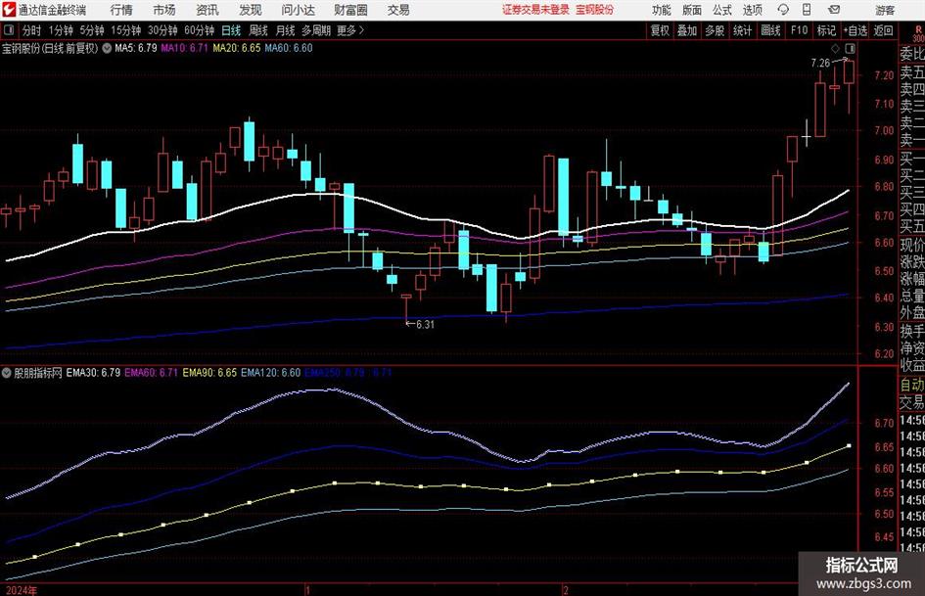
Task: Open the 资讯 menu
Action: [208, 10]
